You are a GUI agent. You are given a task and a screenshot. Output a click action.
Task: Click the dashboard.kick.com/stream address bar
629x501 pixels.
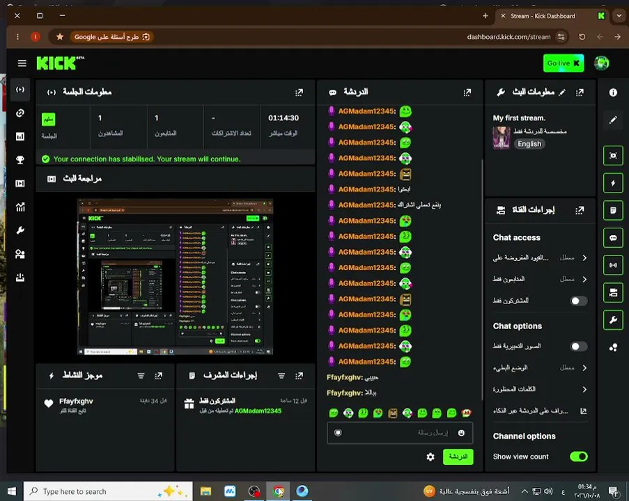point(508,37)
